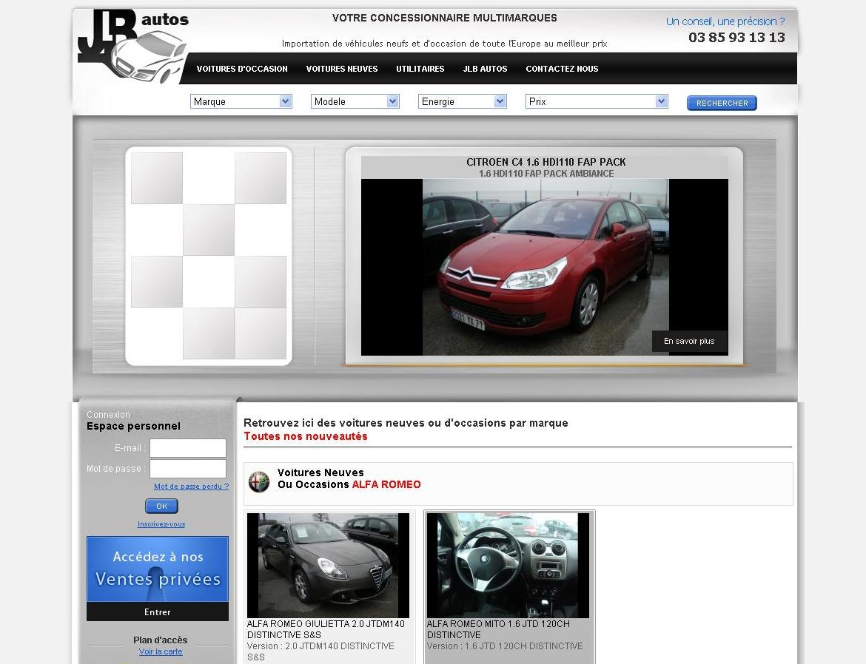Click the Alfa Romeo brand emblem
Image resolution: width=866 pixels, height=664 pixels.
[259, 482]
